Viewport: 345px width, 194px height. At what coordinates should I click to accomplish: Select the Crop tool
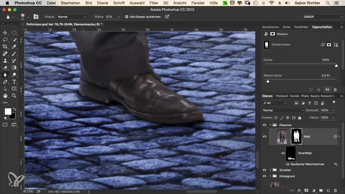5,47
